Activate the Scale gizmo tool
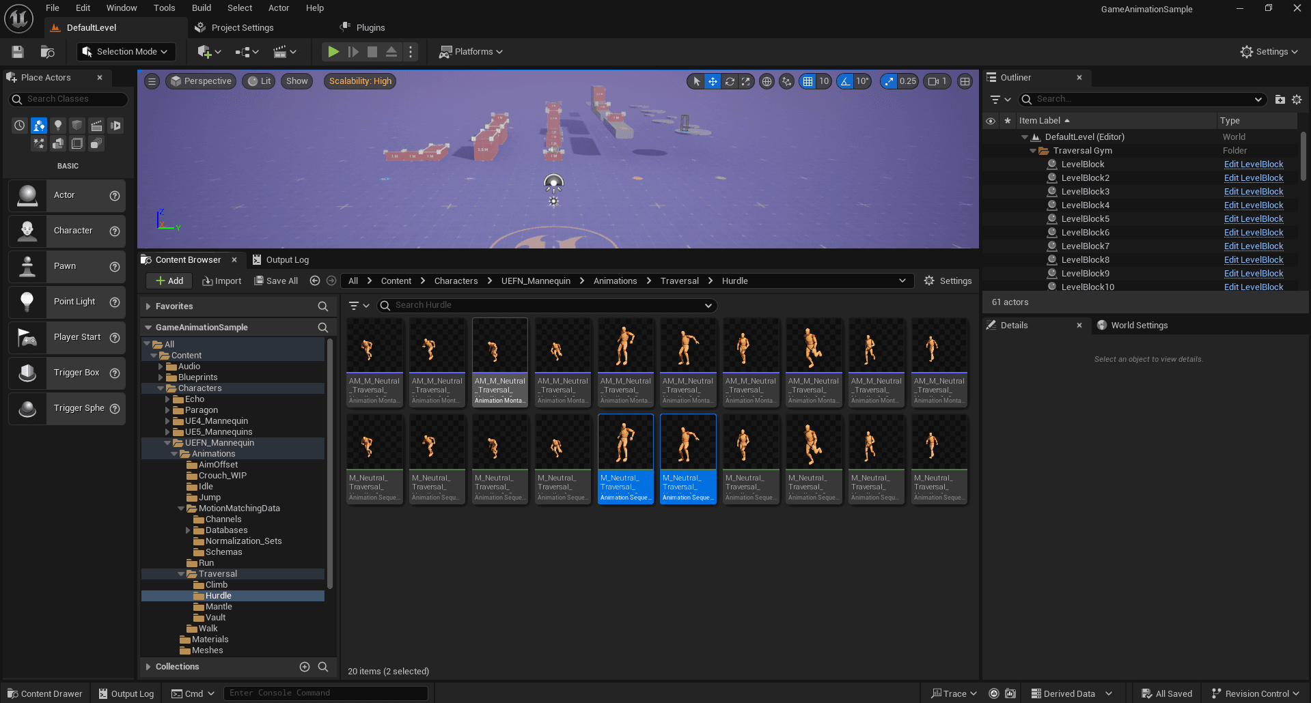The height and width of the screenshot is (703, 1311). point(746,81)
